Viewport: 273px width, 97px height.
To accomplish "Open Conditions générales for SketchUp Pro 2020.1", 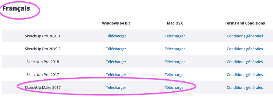I will (x=245, y=36).
